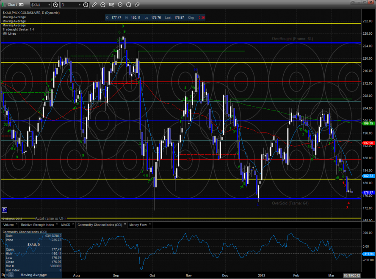This screenshot has height=279, width=376.
Task: Select the pencil drawing tool
Action: pyautogui.click(x=94, y=5)
